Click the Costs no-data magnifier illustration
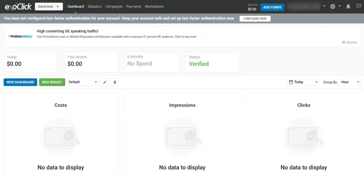Screen dimensions: 364x175 [x=61, y=137]
